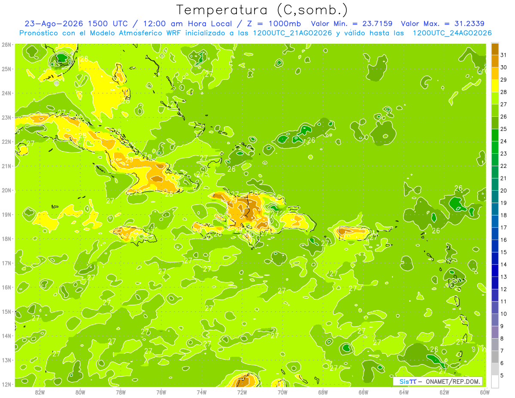Click the title 'Temperatura (C,somb.)'
The width and height of the screenshot is (515, 398).
pos(262,10)
